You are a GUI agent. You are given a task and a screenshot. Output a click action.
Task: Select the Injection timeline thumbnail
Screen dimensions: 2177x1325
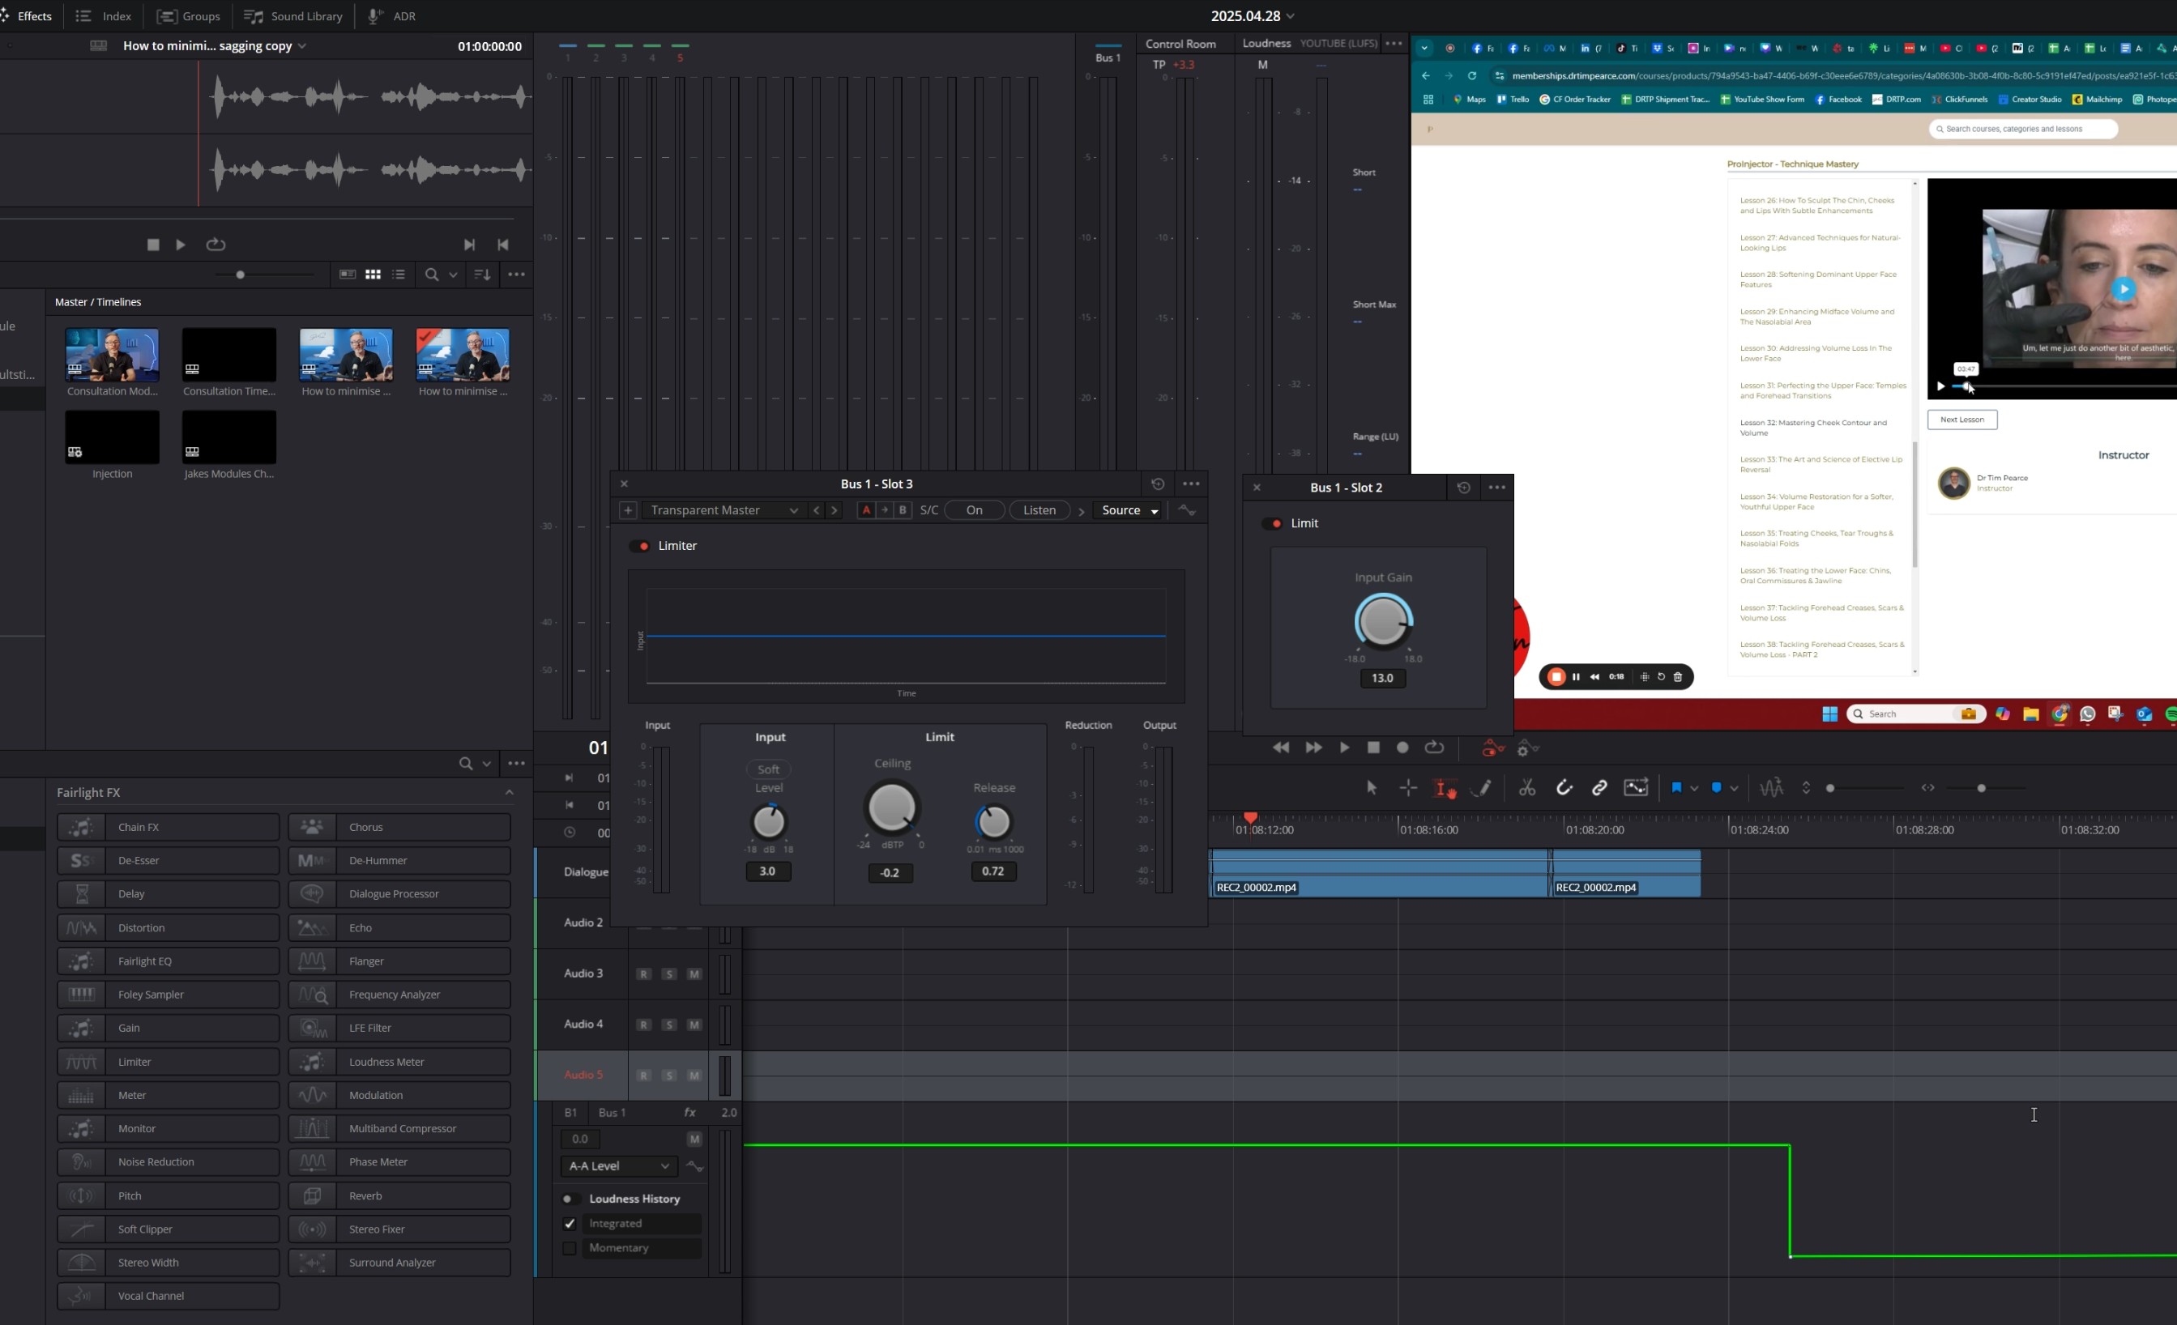coord(112,437)
